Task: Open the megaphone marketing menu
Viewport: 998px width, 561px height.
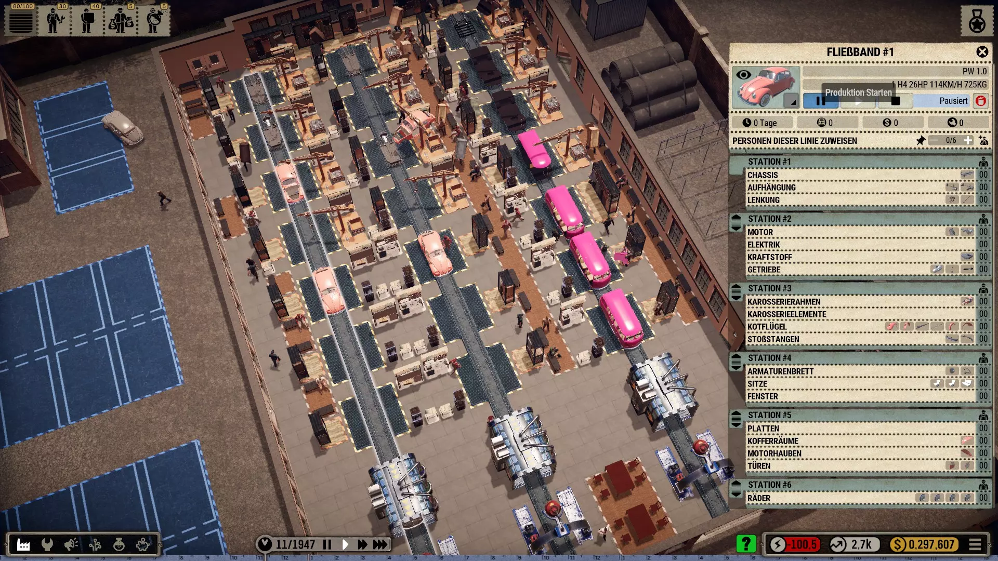Action: coord(71,544)
